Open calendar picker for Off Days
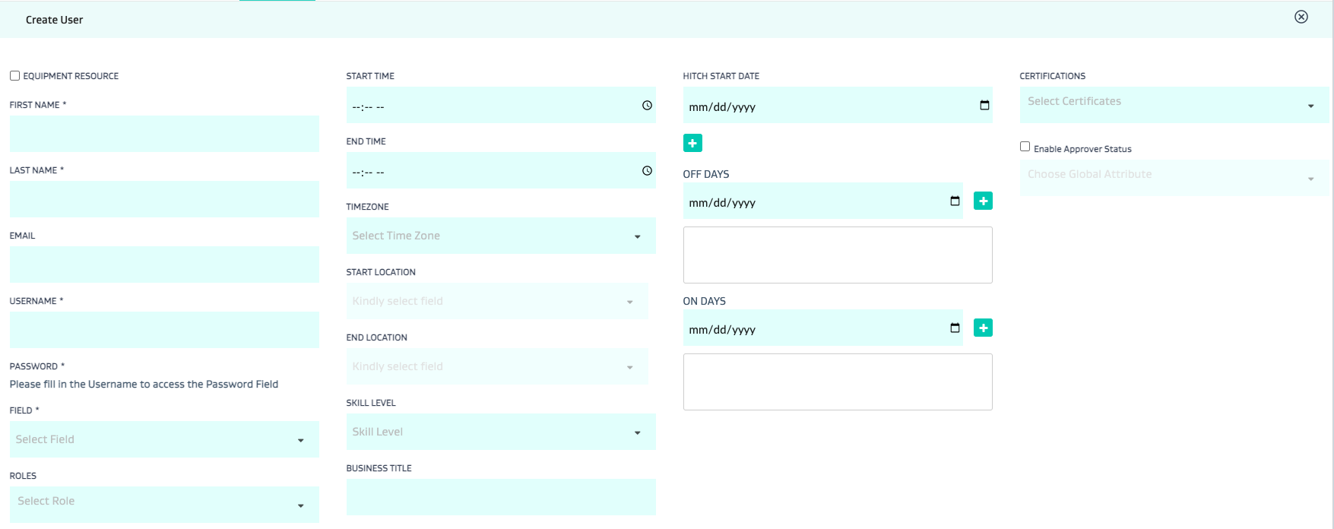Screen dimensions: 1334x529 (x=955, y=201)
